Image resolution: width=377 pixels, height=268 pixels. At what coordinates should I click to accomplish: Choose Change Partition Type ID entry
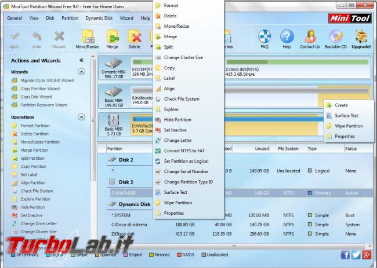(x=188, y=182)
